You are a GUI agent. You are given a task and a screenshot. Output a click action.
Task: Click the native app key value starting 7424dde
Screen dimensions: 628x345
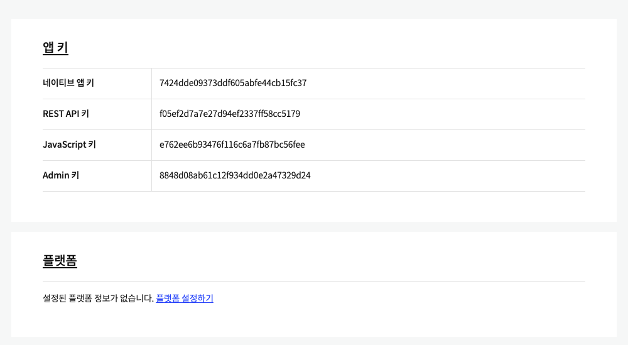233,83
